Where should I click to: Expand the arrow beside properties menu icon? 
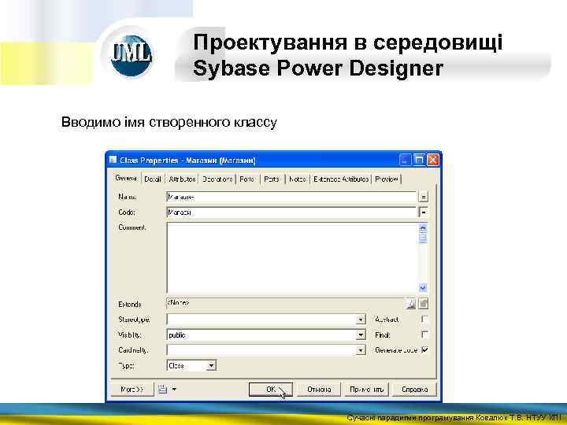175,390
